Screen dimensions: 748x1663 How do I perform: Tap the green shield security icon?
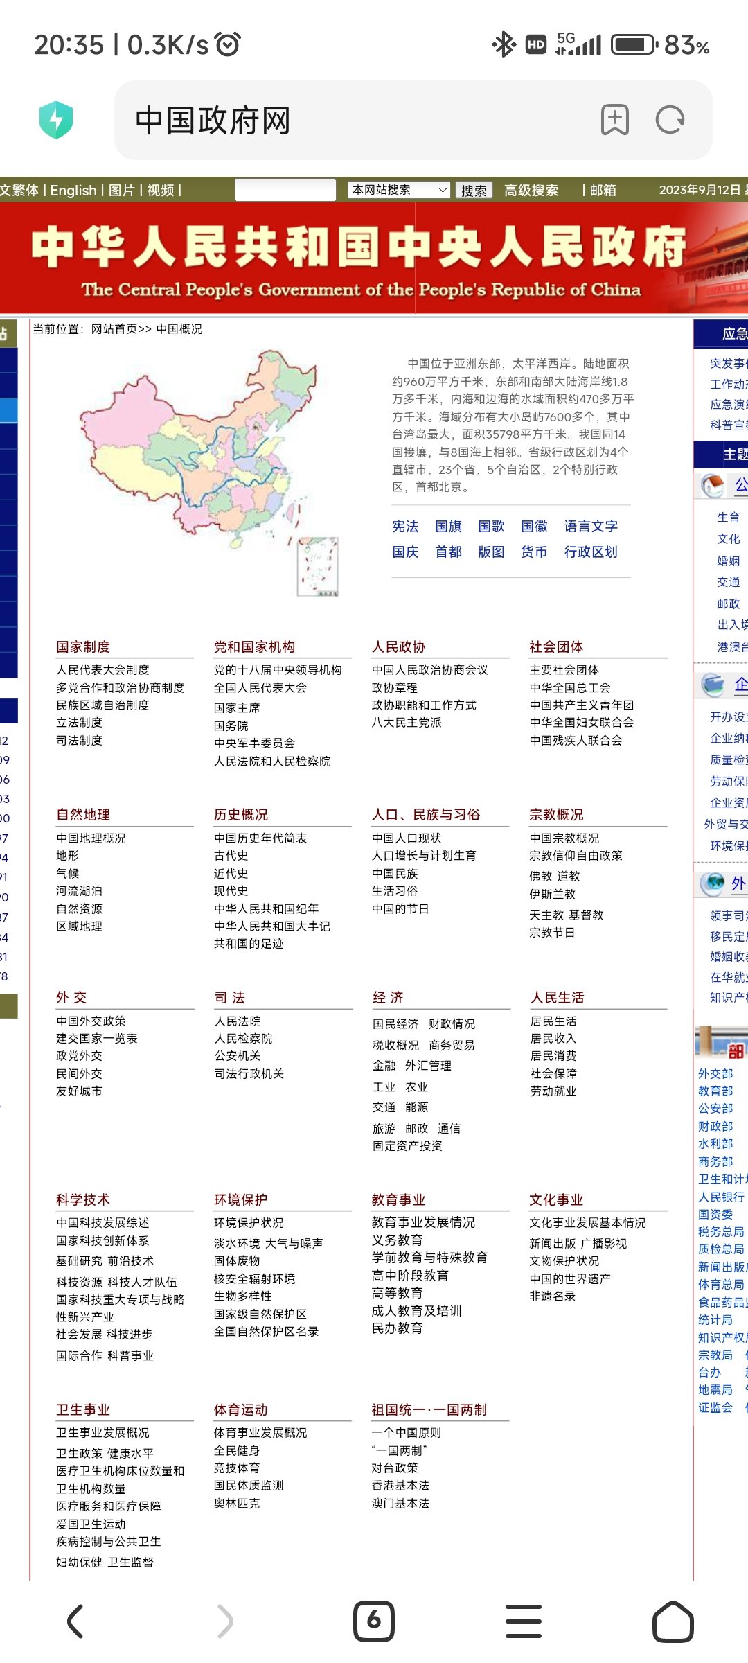tap(56, 120)
